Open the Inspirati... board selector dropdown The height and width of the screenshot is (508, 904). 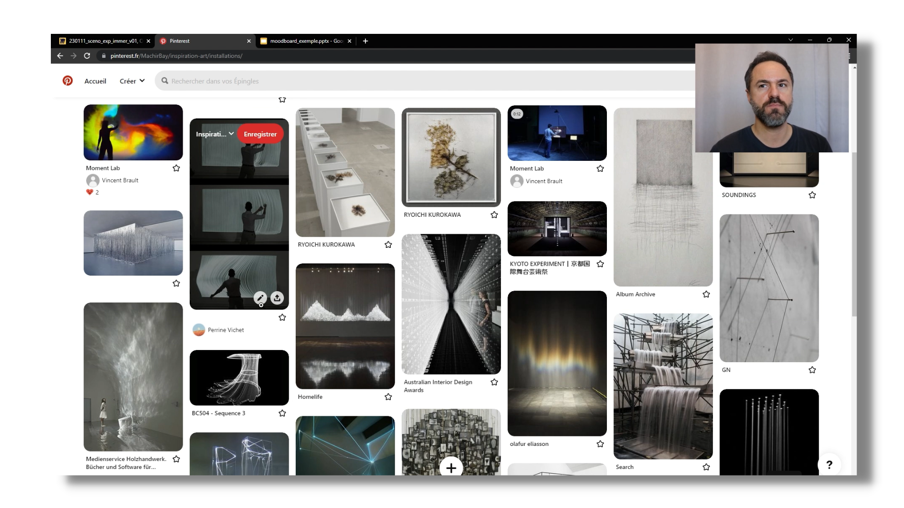(x=215, y=134)
